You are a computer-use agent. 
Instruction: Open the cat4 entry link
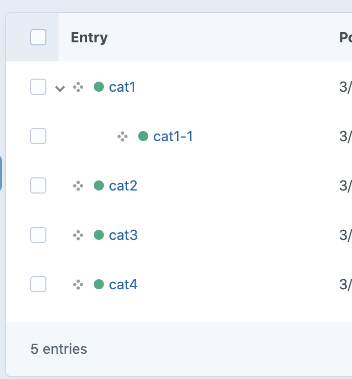point(123,285)
